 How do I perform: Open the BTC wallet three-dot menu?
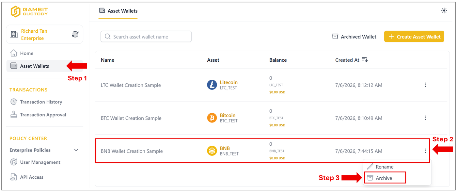(x=425, y=118)
